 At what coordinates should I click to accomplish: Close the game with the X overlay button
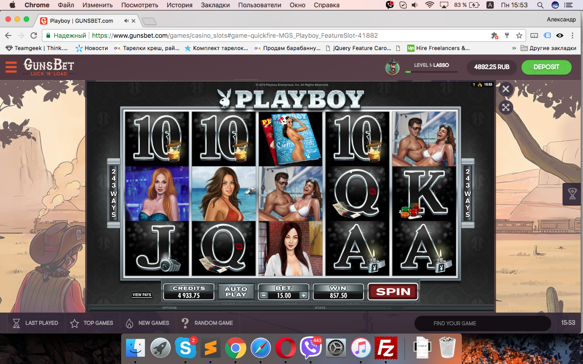point(506,89)
